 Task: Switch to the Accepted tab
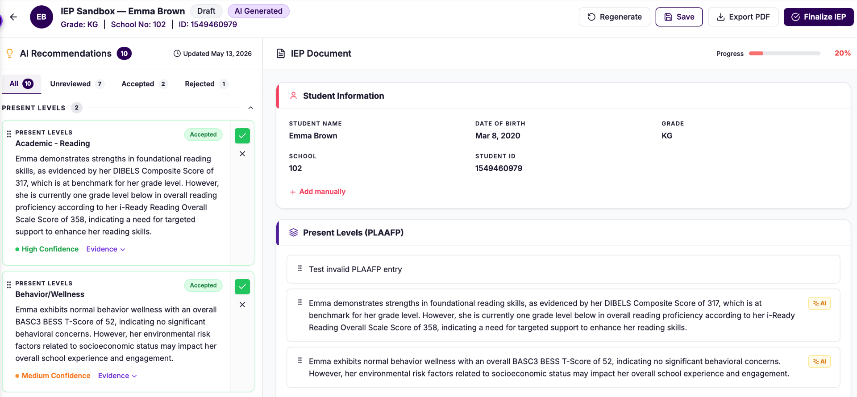click(144, 84)
